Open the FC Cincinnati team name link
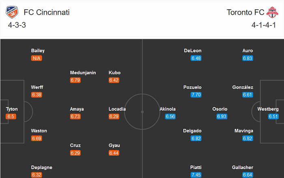The height and width of the screenshot is (178, 284). click(47, 12)
